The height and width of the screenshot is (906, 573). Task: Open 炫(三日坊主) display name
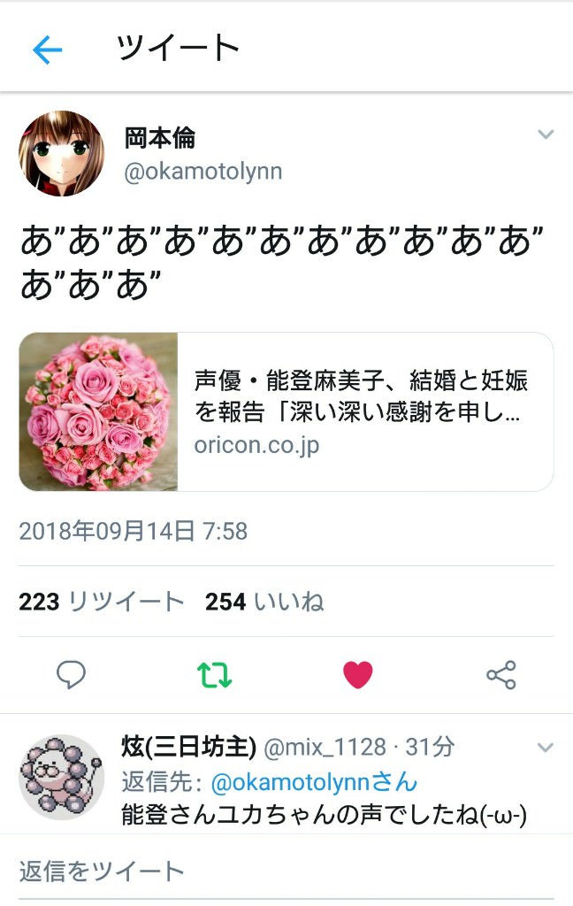tap(189, 747)
